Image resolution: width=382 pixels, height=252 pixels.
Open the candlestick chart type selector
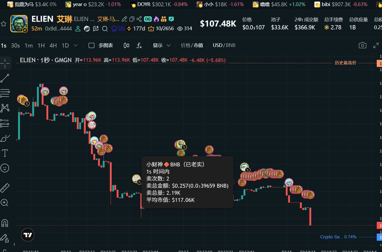pos(126,46)
